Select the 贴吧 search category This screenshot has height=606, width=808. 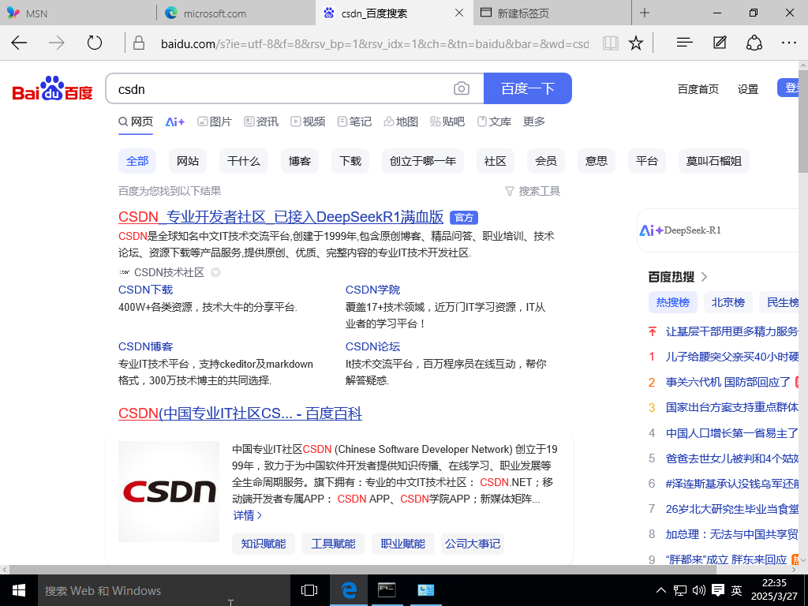(x=447, y=122)
